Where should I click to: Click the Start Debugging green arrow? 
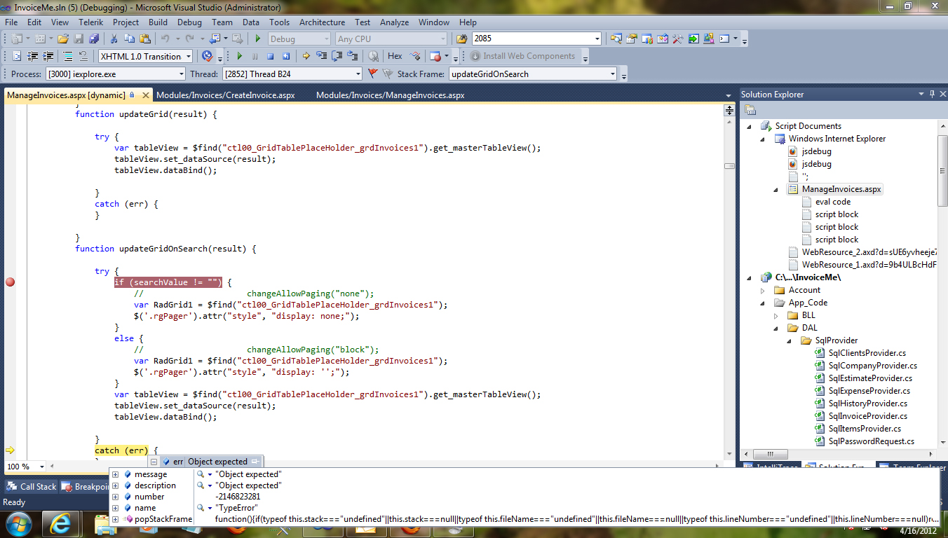click(258, 39)
